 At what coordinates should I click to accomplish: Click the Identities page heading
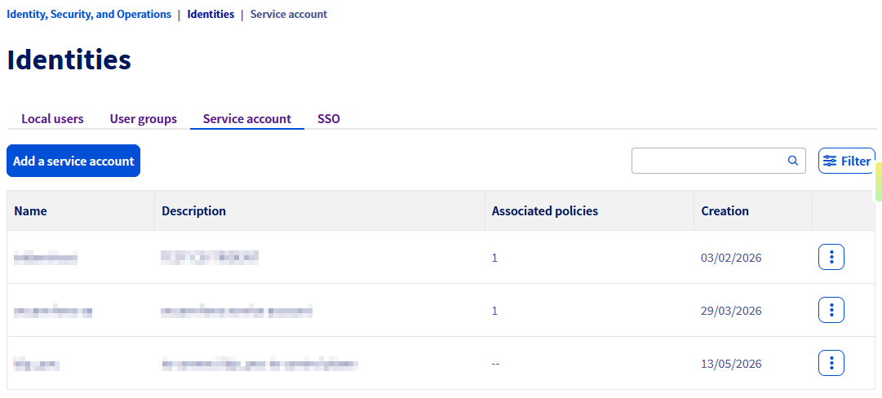[69, 60]
